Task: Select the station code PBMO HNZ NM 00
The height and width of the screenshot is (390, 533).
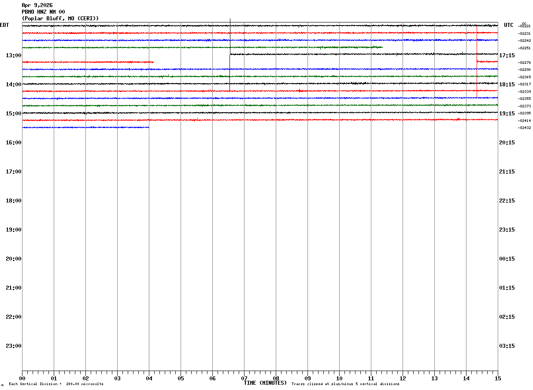Action: pos(43,12)
